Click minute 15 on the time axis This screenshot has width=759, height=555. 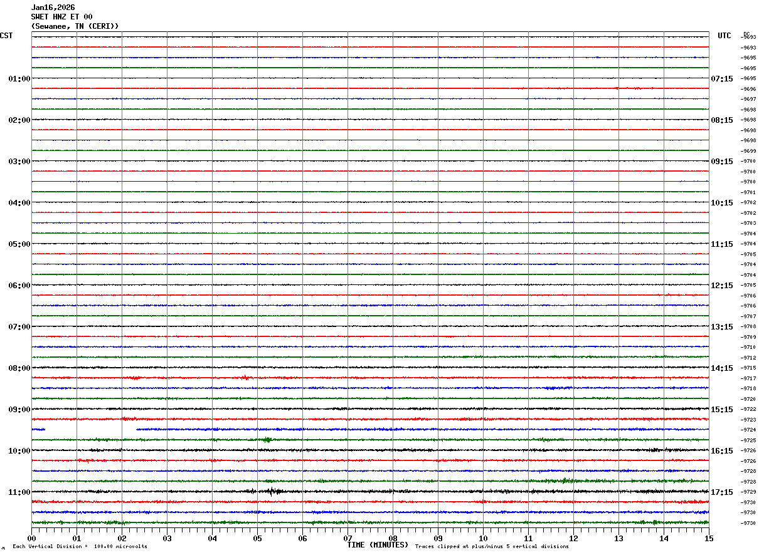tap(708, 538)
